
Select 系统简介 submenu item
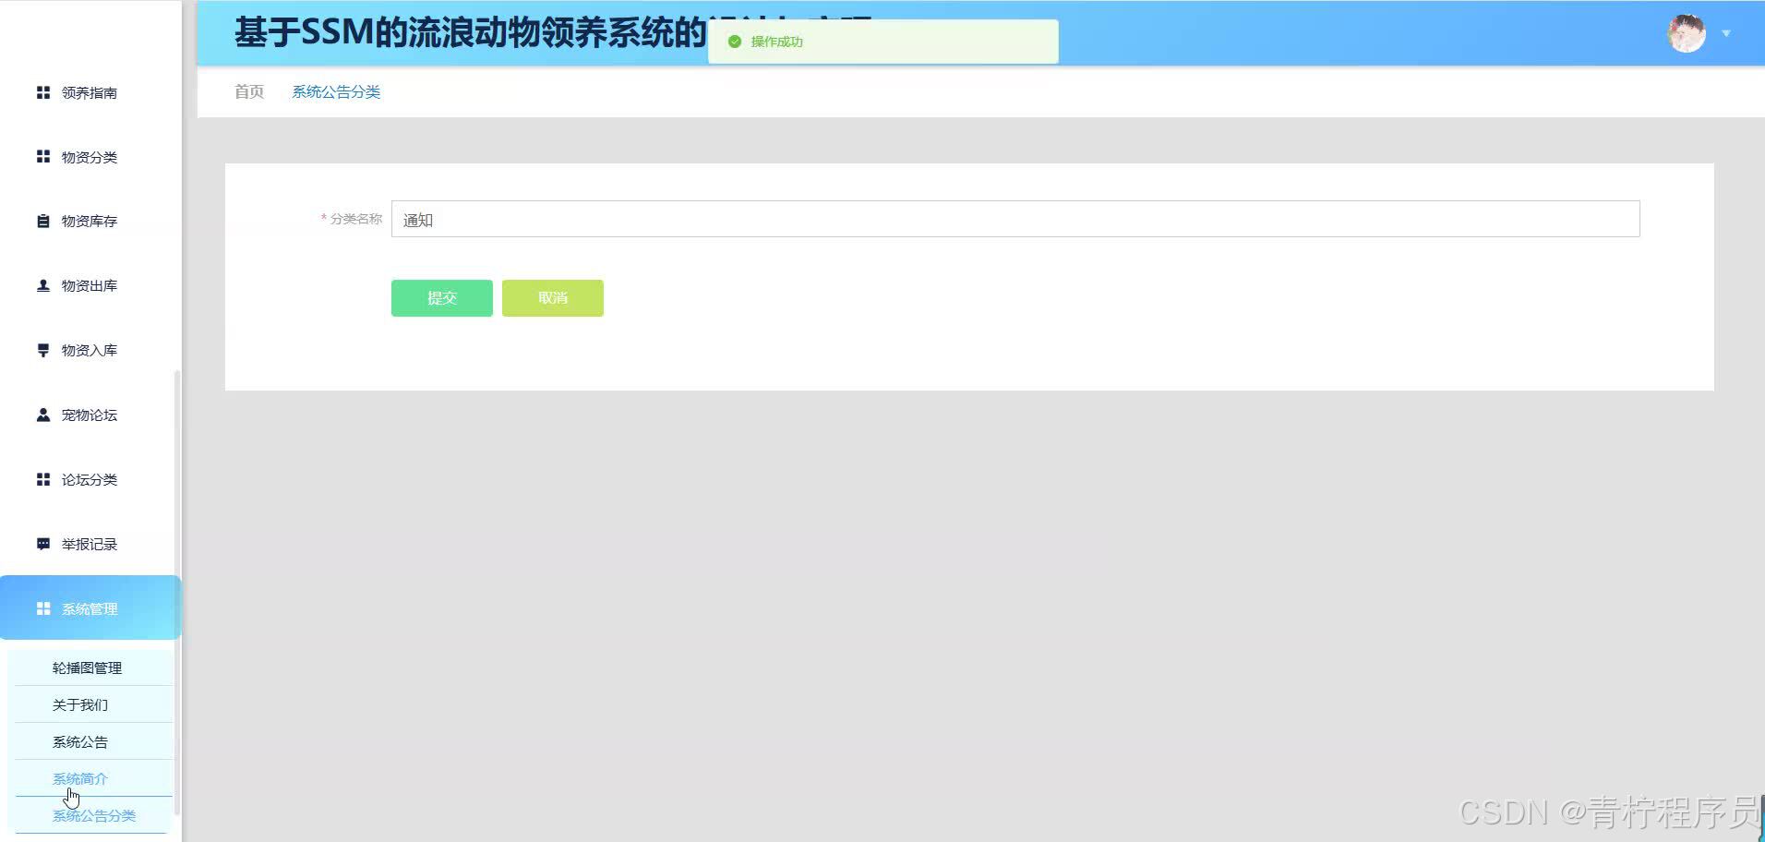coord(93,778)
